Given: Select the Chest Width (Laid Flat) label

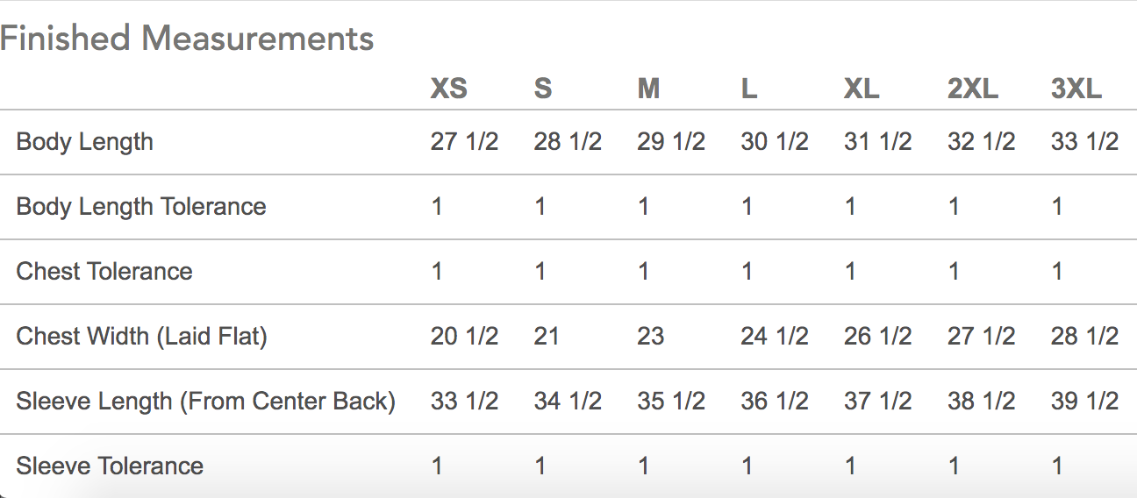Looking at the screenshot, I should point(141,337).
